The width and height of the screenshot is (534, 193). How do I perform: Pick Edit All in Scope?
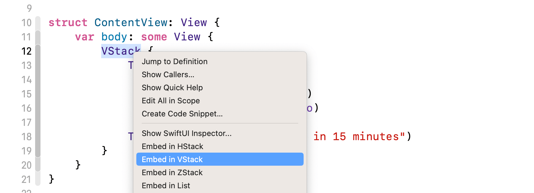point(171,101)
